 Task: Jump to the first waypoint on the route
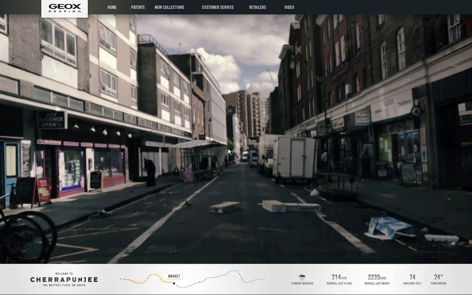point(121,279)
